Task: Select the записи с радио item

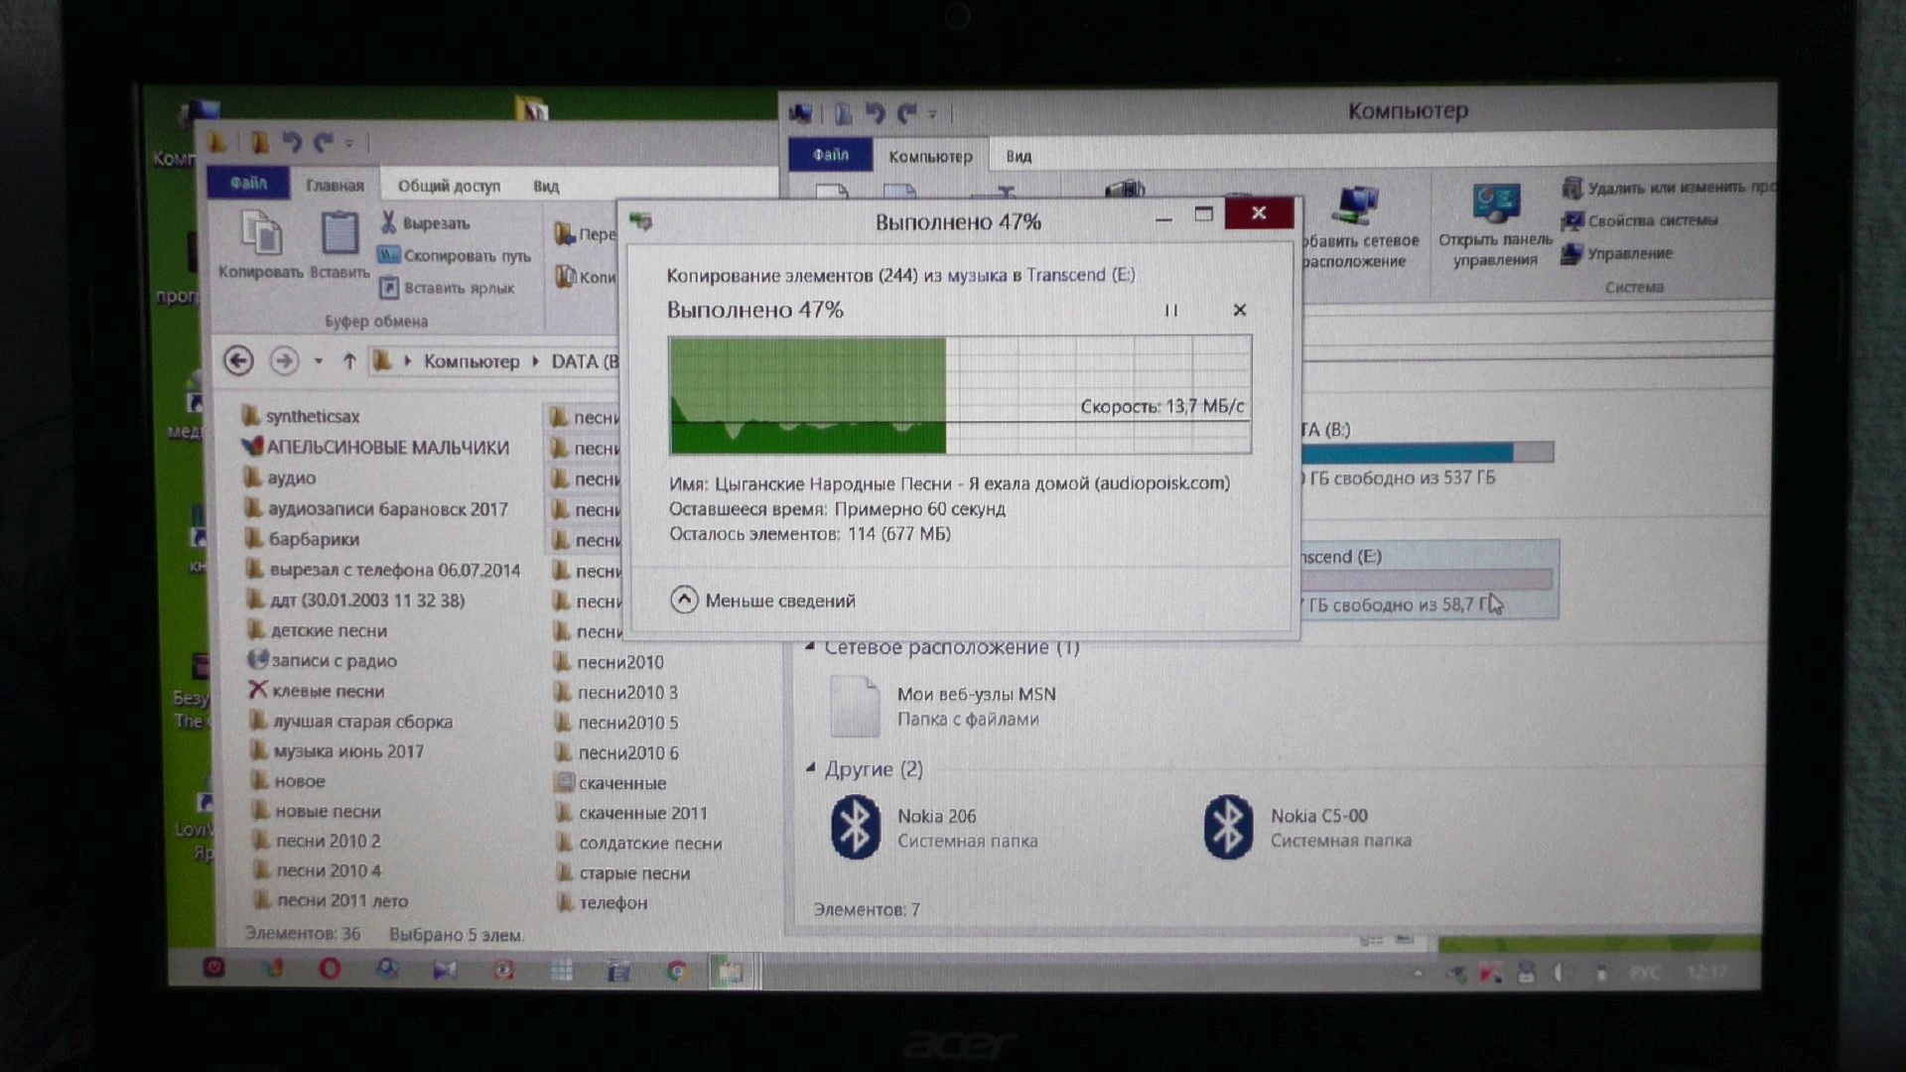Action: click(x=322, y=660)
